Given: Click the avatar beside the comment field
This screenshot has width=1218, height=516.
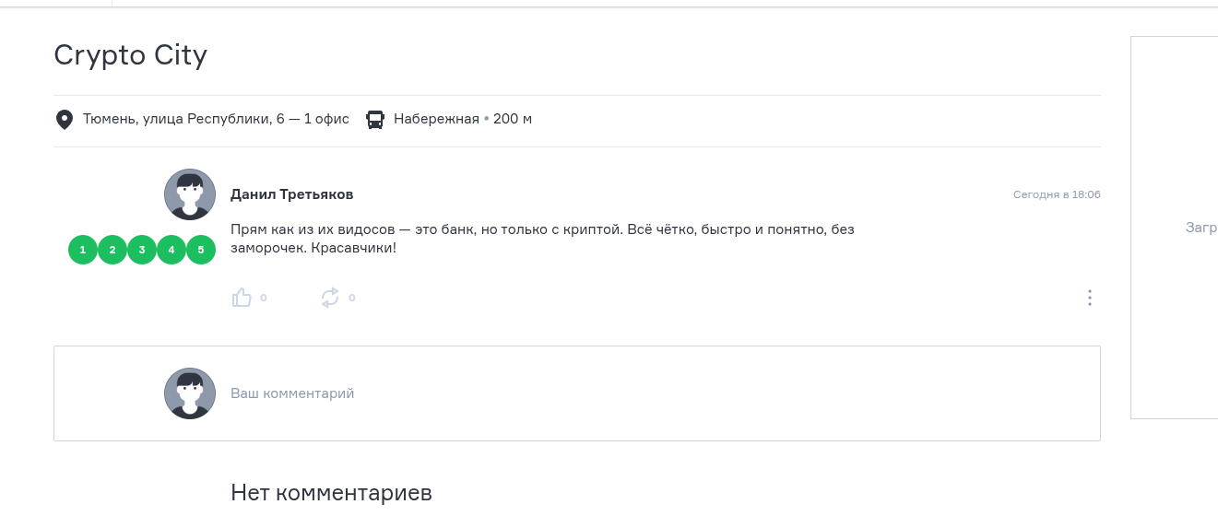Looking at the screenshot, I should (x=190, y=393).
